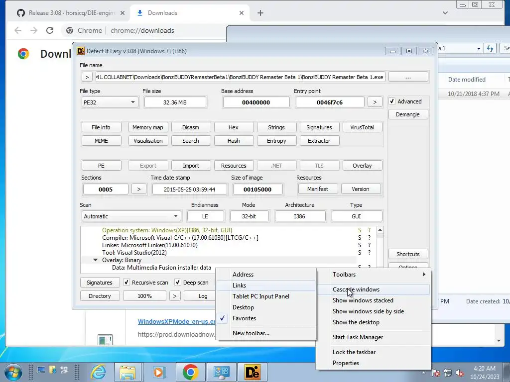Image resolution: width=510 pixels, height=382 pixels.
Task: Open Explorer address bar dropdown arrow
Action: coord(479,49)
